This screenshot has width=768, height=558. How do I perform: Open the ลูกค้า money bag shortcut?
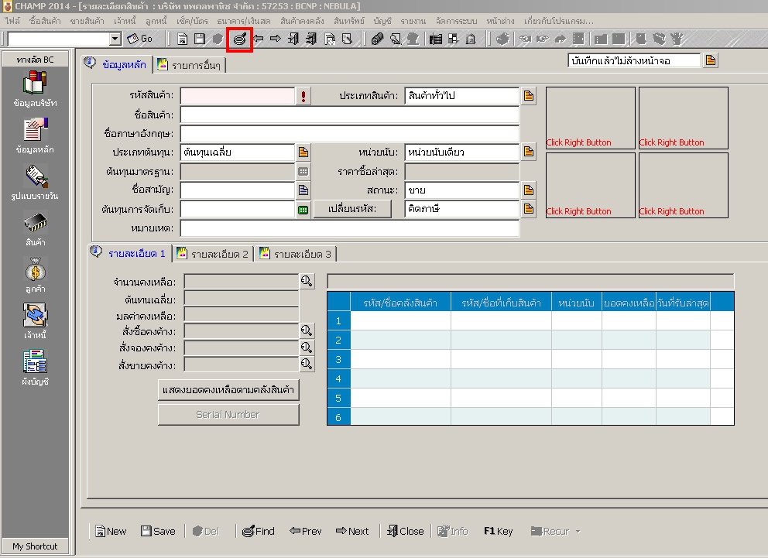tap(36, 275)
